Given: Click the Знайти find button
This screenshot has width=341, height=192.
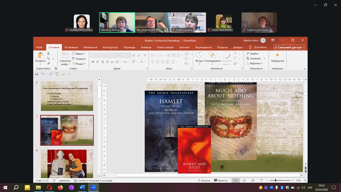Looking at the screenshot, I should [x=252, y=54].
